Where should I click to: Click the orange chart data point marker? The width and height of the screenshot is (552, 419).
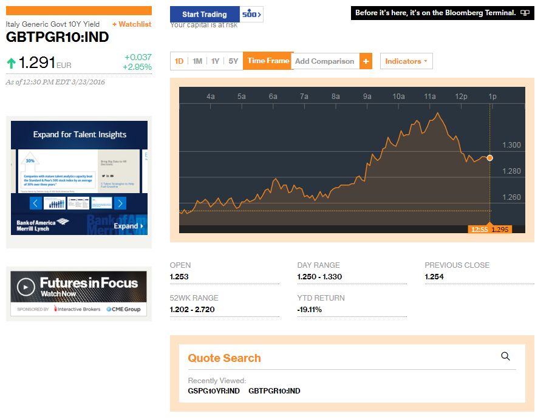click(x=489, y=158)
